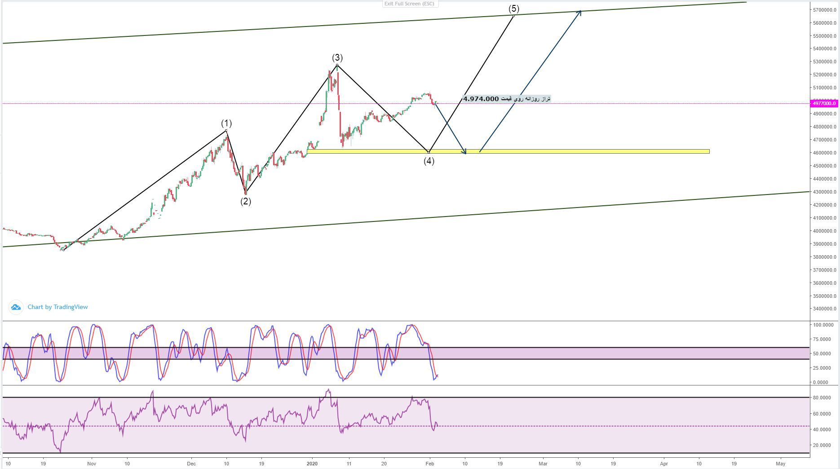Select the downward blue arrow tip at yellow zone
The image size is (840, 469).
click(x=465, y=153)
